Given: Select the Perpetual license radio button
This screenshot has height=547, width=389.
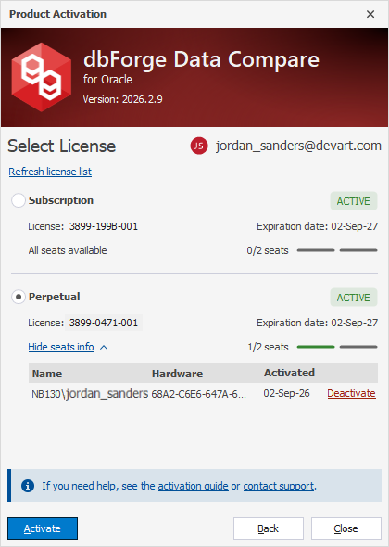Looking at the screenshot, I should [19, 297].
